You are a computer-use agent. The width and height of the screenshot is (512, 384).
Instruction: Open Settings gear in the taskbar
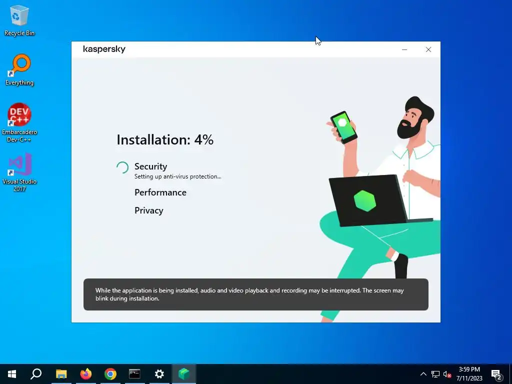point(159,374)
